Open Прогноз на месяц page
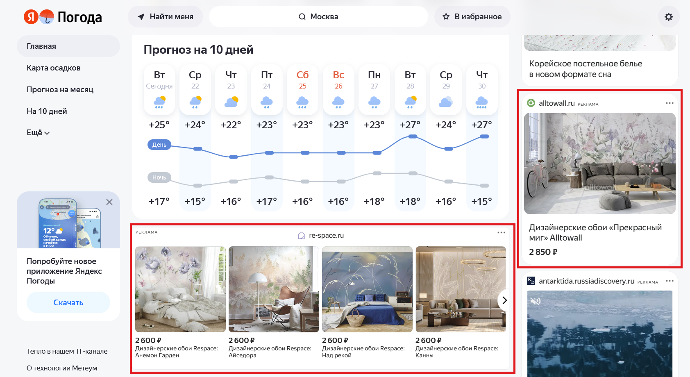690x377 pixels. point(60,89)
